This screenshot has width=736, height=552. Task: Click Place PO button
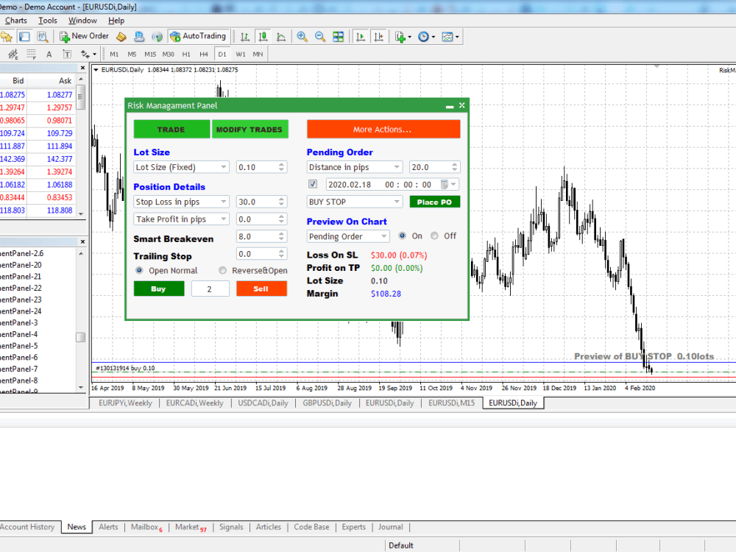click(435, 202)
